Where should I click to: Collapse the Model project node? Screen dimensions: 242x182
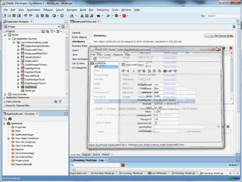(5, 35)
